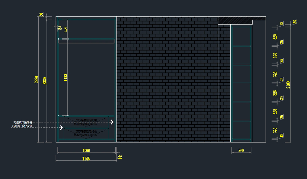
Task: Select the 366 shelf width dimension
Action: (241, 151)
